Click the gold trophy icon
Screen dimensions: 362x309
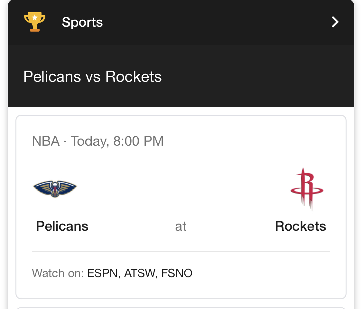[x=35, y=22]
